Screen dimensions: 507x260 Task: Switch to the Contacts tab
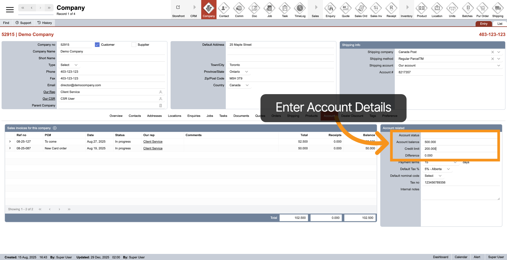[135, 116]
